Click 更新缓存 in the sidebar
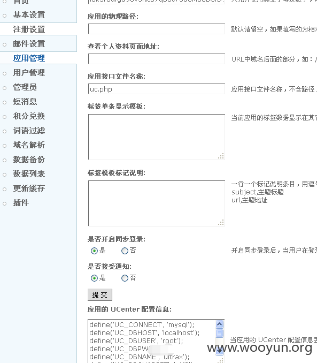The width and height of the screenshot is (317, 363). tap(29, 188)
